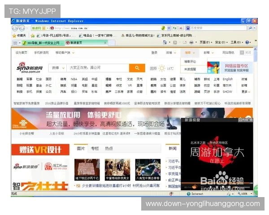Select the 图片 content tab
The image size is (269, 215).
(x=81, y=148)
